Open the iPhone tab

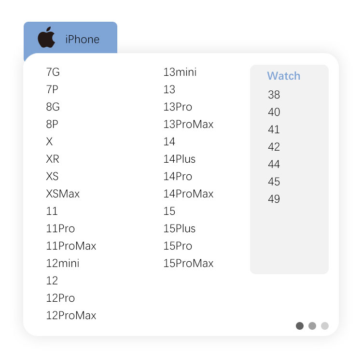pos(82,40)
